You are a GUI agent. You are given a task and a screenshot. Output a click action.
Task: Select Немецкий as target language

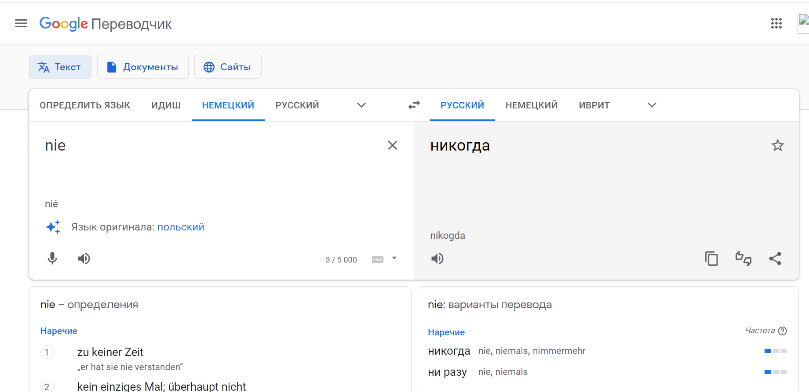[x=532, y=105]
